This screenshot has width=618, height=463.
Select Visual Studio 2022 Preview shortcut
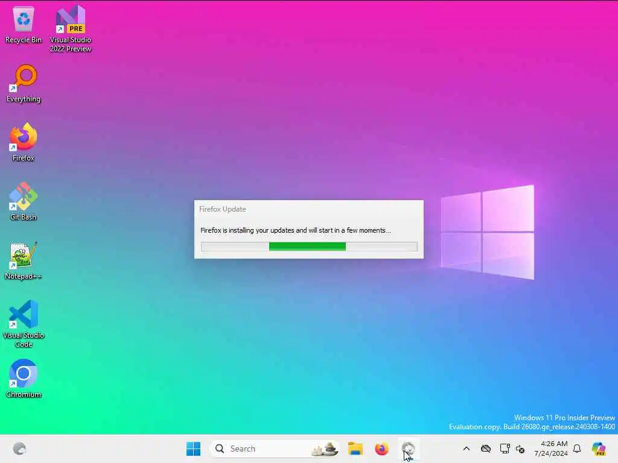[71, 29]
